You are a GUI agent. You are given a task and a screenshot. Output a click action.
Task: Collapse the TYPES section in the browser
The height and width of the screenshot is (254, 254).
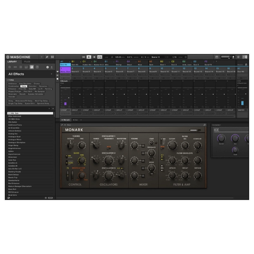[x=8, y=80]
